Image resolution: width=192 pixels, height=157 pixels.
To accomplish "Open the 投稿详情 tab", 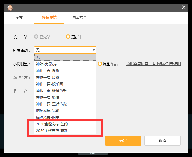I will (49, 18).
